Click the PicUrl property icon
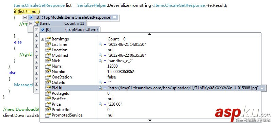Image resolution: width=273 pixels, height=124 pixels. tap(48, 88)
